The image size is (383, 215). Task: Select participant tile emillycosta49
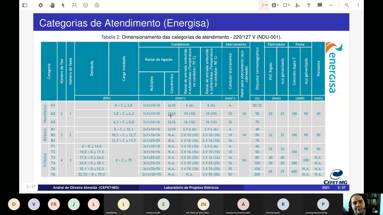tap(163, 204)
